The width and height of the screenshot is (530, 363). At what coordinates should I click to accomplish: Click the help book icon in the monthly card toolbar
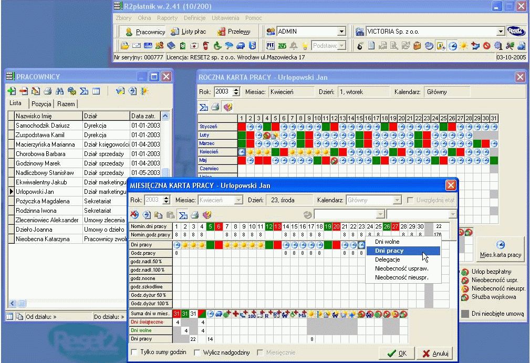coord(207,215)
